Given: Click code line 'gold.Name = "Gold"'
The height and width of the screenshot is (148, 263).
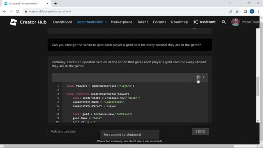Looking at the screenshot, I should point(87,118).
